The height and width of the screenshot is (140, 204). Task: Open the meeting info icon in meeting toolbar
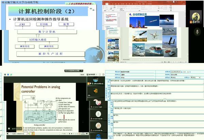point(5,75)
